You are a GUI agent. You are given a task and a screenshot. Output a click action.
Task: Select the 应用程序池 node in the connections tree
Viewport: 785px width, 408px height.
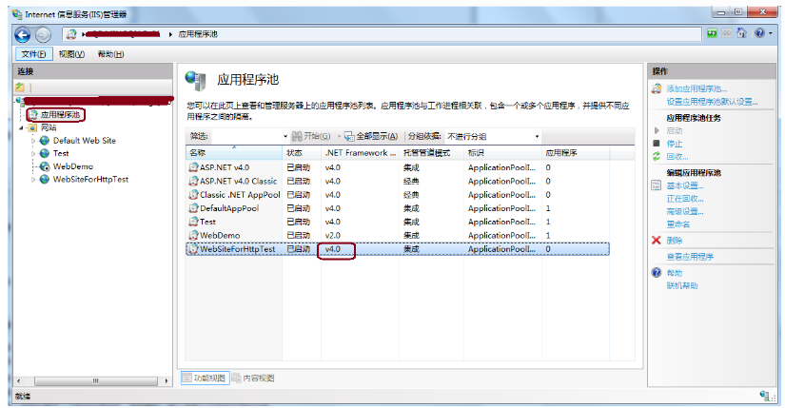[x=60, y=115]
